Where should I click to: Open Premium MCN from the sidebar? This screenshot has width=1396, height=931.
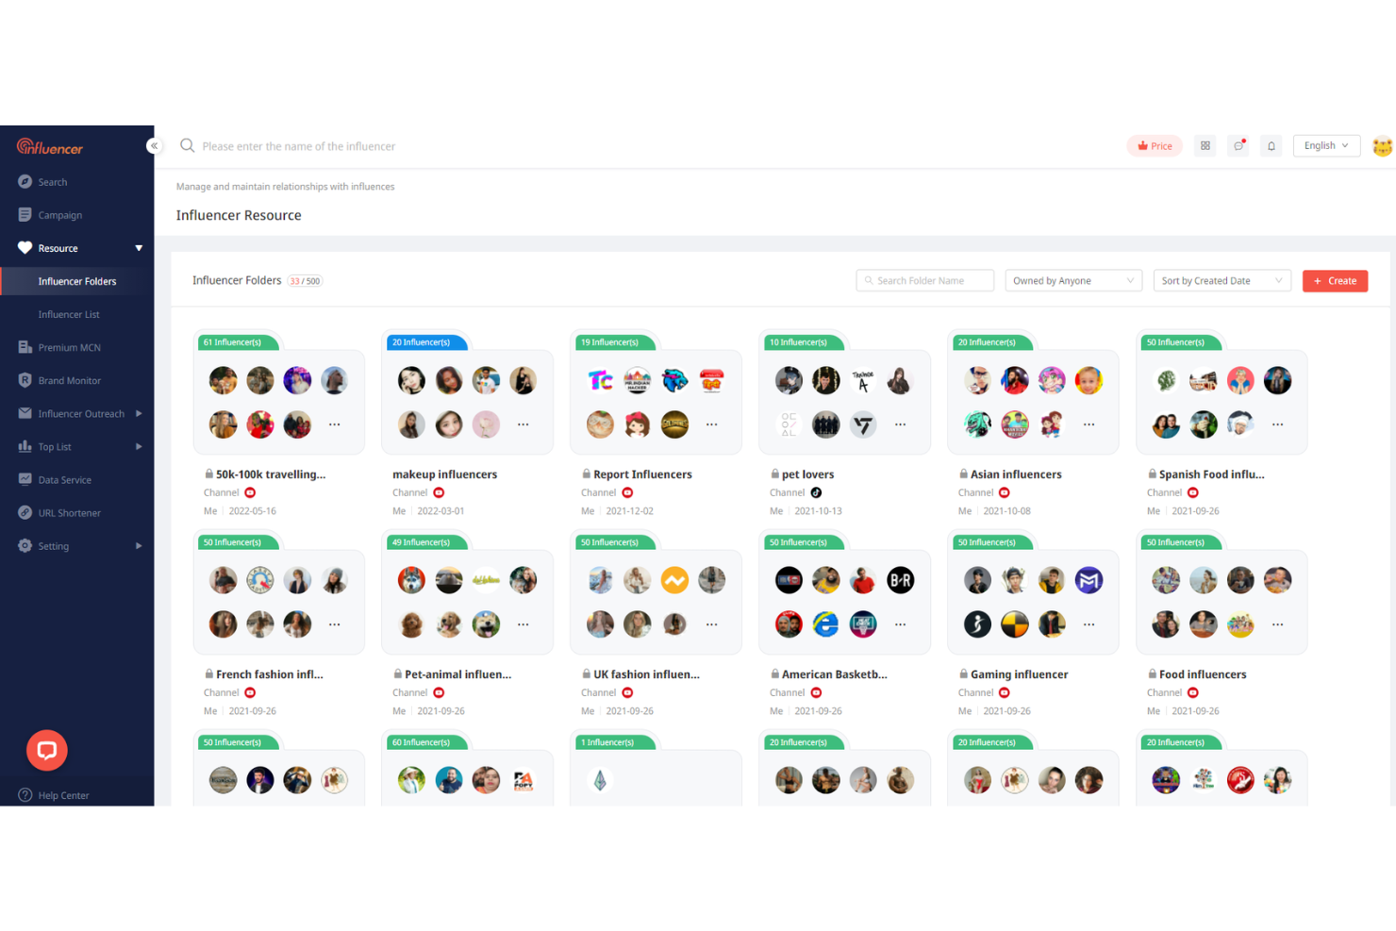pyautogui.click(x=70, y=347)
